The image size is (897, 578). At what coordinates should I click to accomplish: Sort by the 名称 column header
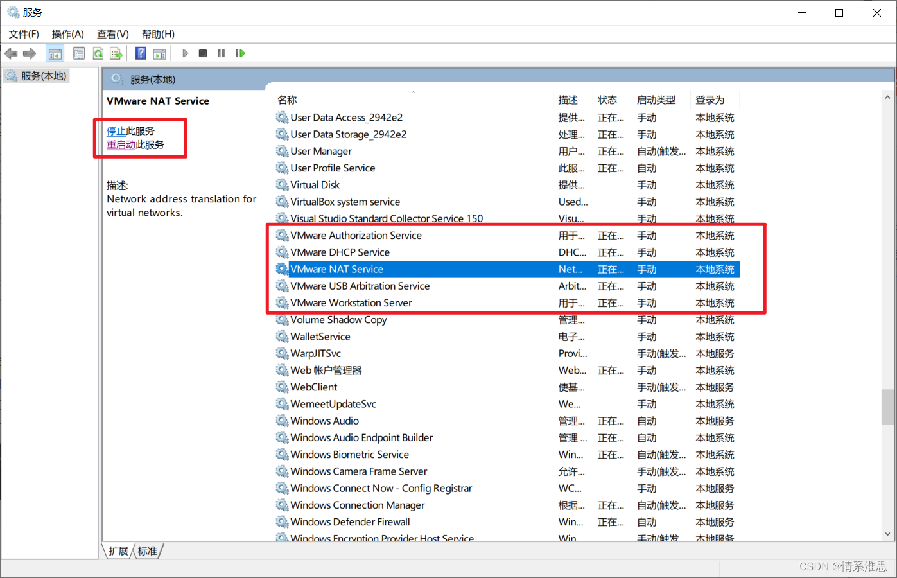click(x=287, y=100)
